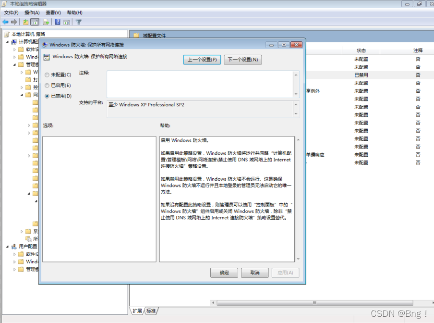Click the 上一个设置(P) button
The width and height of the screenshot is (434, 323).
point(202,60)
